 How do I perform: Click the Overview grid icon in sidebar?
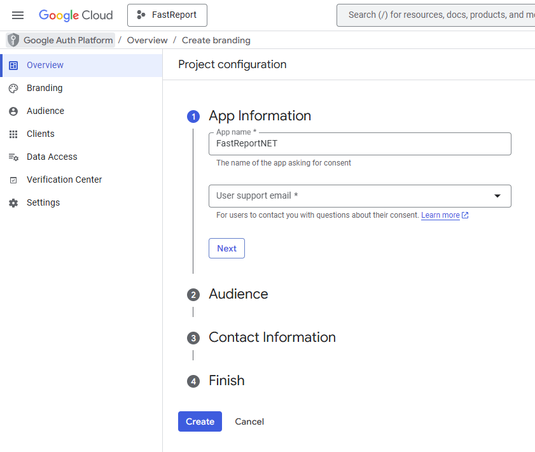point(13,66)
